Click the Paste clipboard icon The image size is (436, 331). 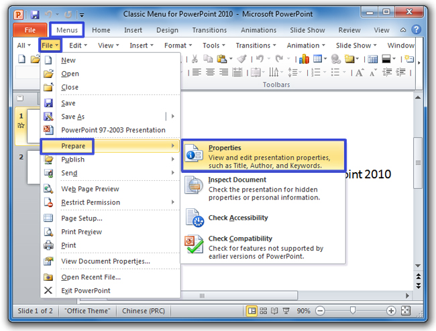(221, 59)
